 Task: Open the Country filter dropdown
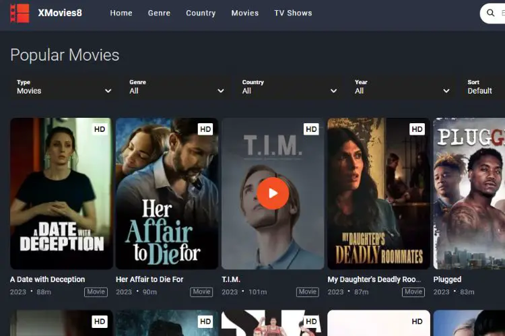(x=290, y=87)
